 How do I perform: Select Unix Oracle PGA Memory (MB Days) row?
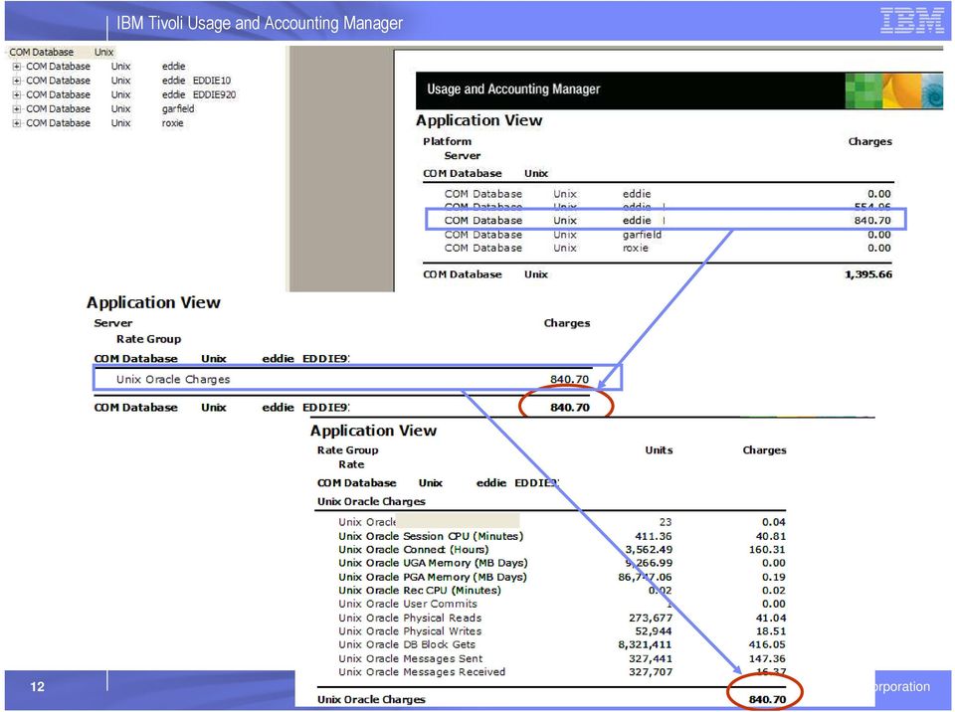point(561,577)
